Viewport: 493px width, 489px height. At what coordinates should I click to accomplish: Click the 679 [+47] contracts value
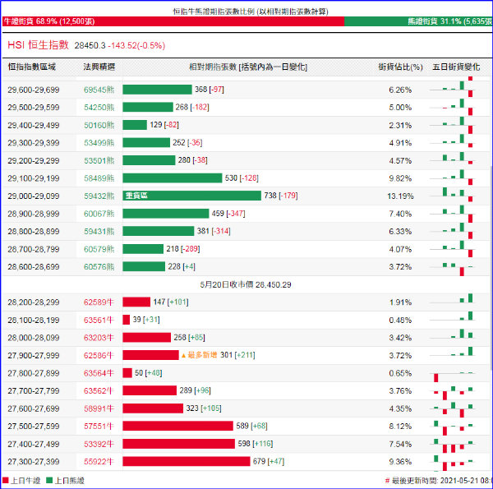coord(269,461)
